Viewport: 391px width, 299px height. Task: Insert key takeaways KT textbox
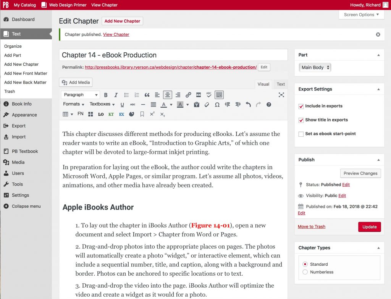[111, 115]
